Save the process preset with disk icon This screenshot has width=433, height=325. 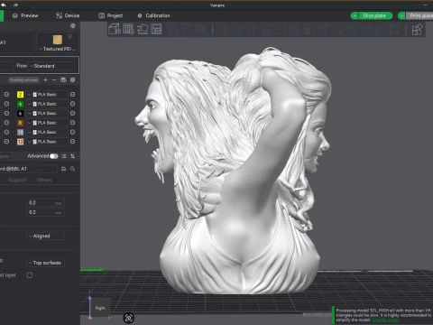(x=63, y=169)
